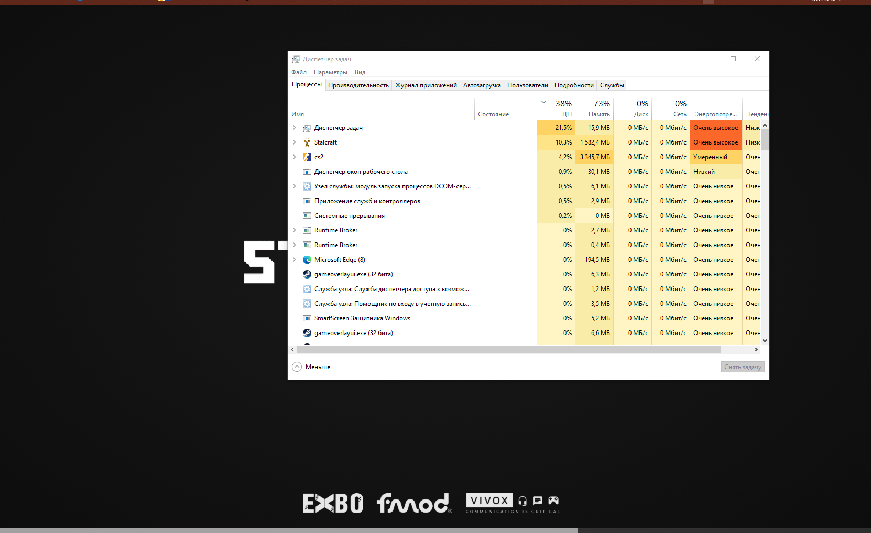Click icon of Системные прерывания
871x533 pixels.
[x=307, y=216]
